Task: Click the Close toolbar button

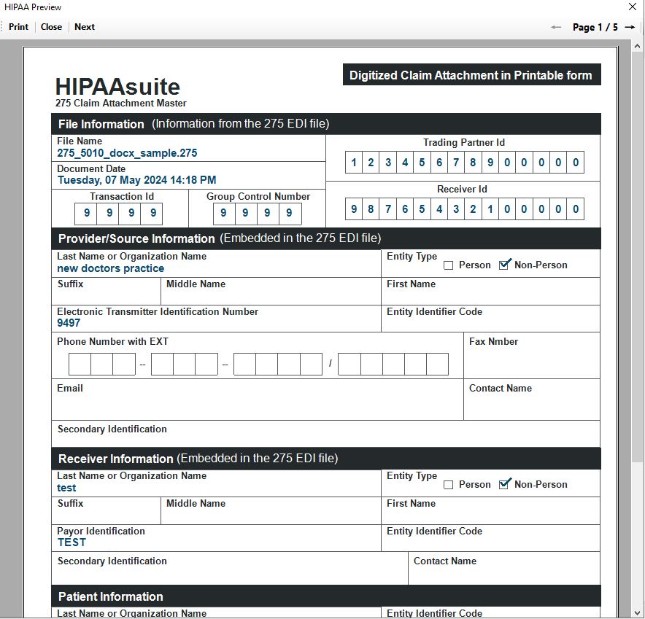Action: tap(51, 27)
